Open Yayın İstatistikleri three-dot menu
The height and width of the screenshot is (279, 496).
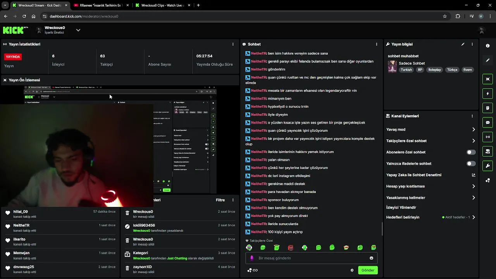(233, 44)
